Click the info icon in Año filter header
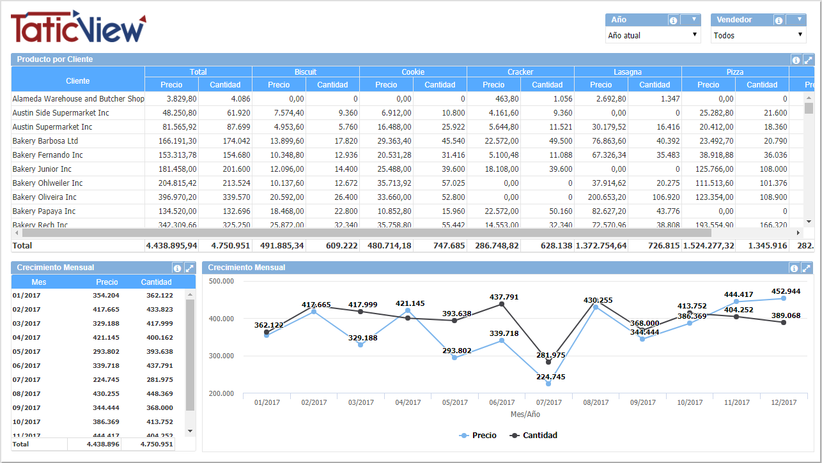Screen dimensions: 822x463 673,20
